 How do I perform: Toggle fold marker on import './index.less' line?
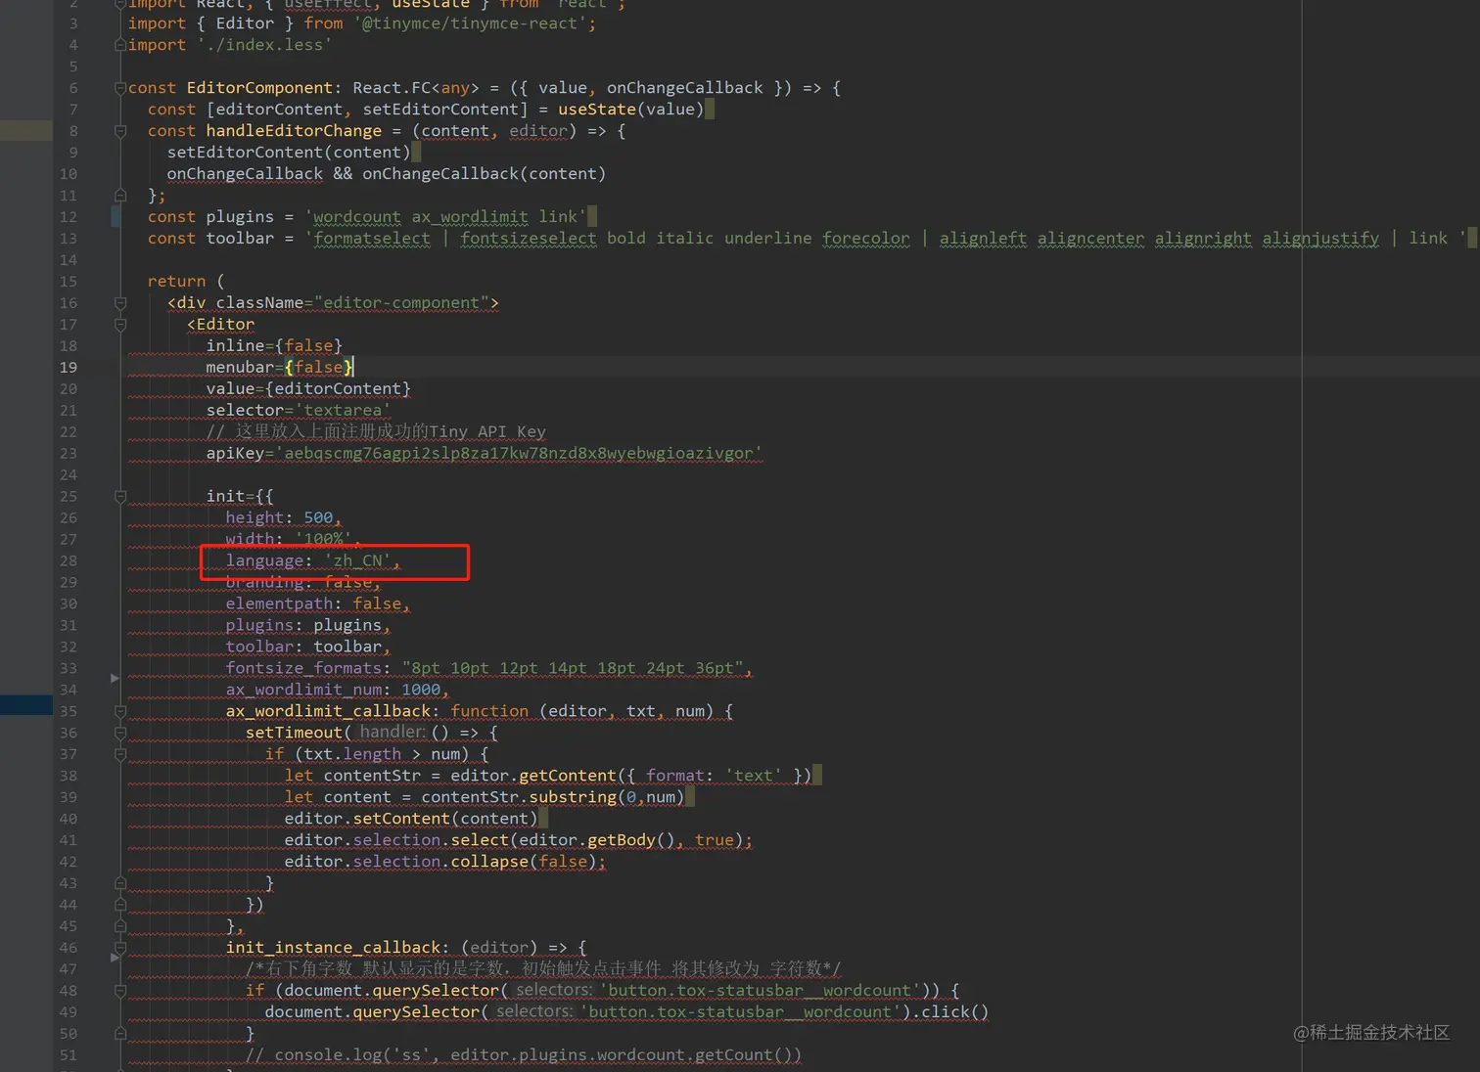point(120,45)
